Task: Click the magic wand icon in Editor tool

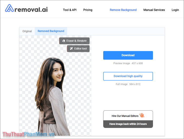Action: click(71, 49)
